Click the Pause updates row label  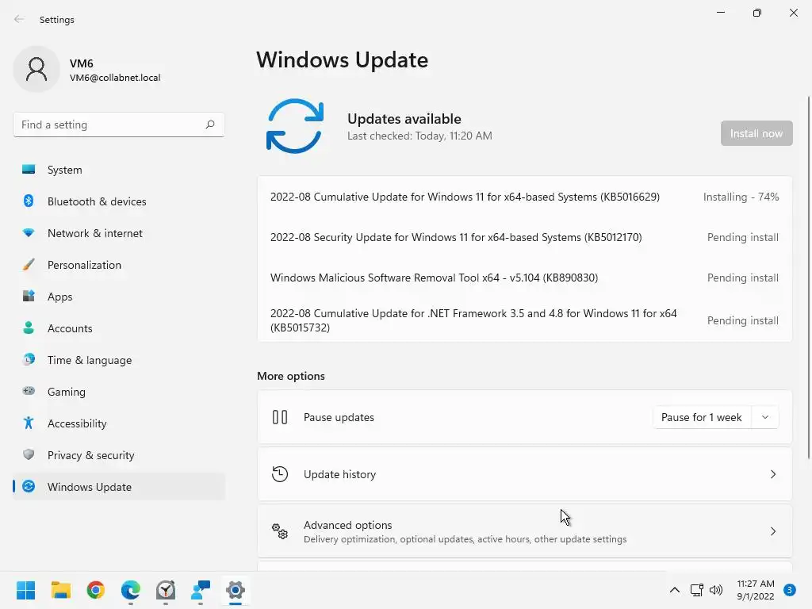[339, 417]
